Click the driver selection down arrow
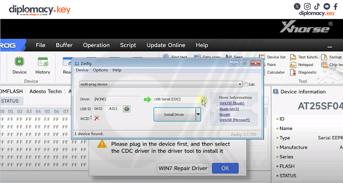Screen dimensions: 343x183 coord(204,101)
